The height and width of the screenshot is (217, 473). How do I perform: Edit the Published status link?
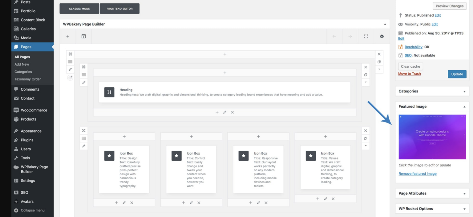coord(438,15)
